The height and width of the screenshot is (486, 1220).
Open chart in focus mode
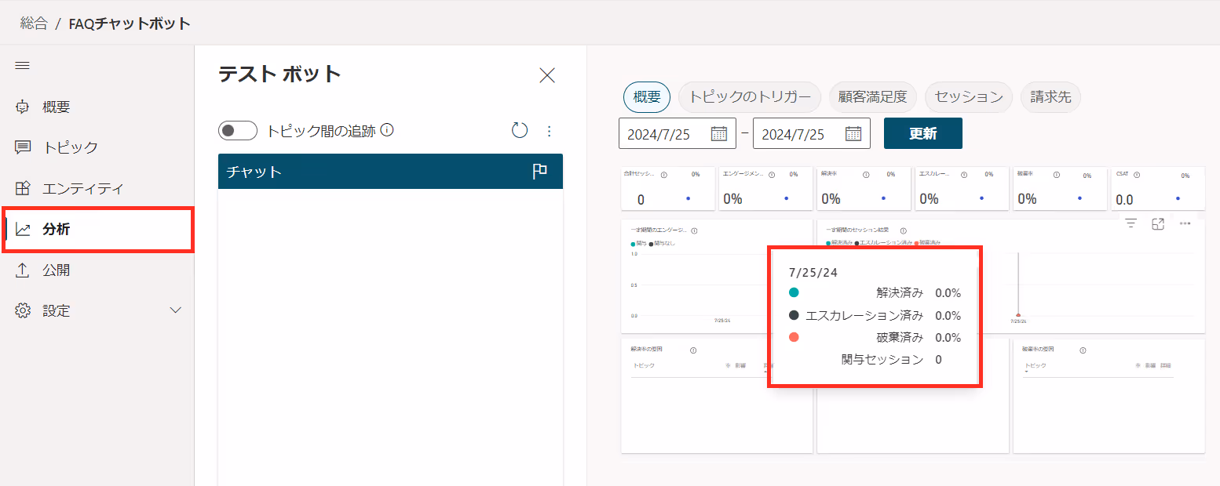coord(1157,223)
